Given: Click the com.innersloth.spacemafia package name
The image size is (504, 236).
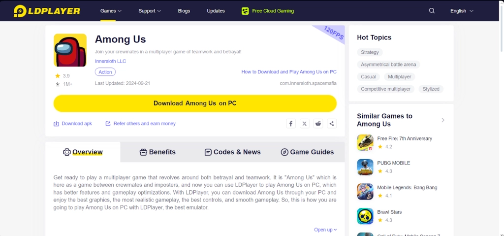Looking at the screenshot, I should [x=308, y=83].
